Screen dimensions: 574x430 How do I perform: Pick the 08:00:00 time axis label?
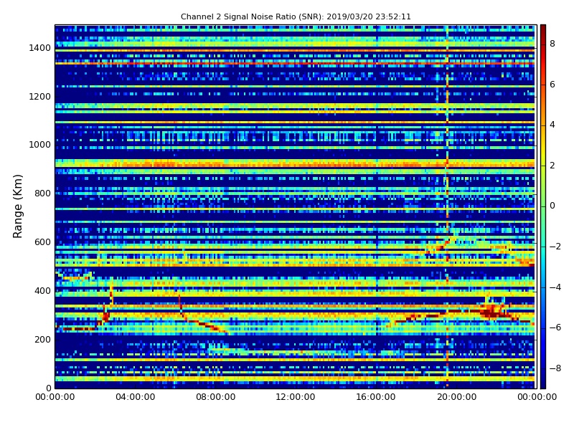click(x=216, y=397)
